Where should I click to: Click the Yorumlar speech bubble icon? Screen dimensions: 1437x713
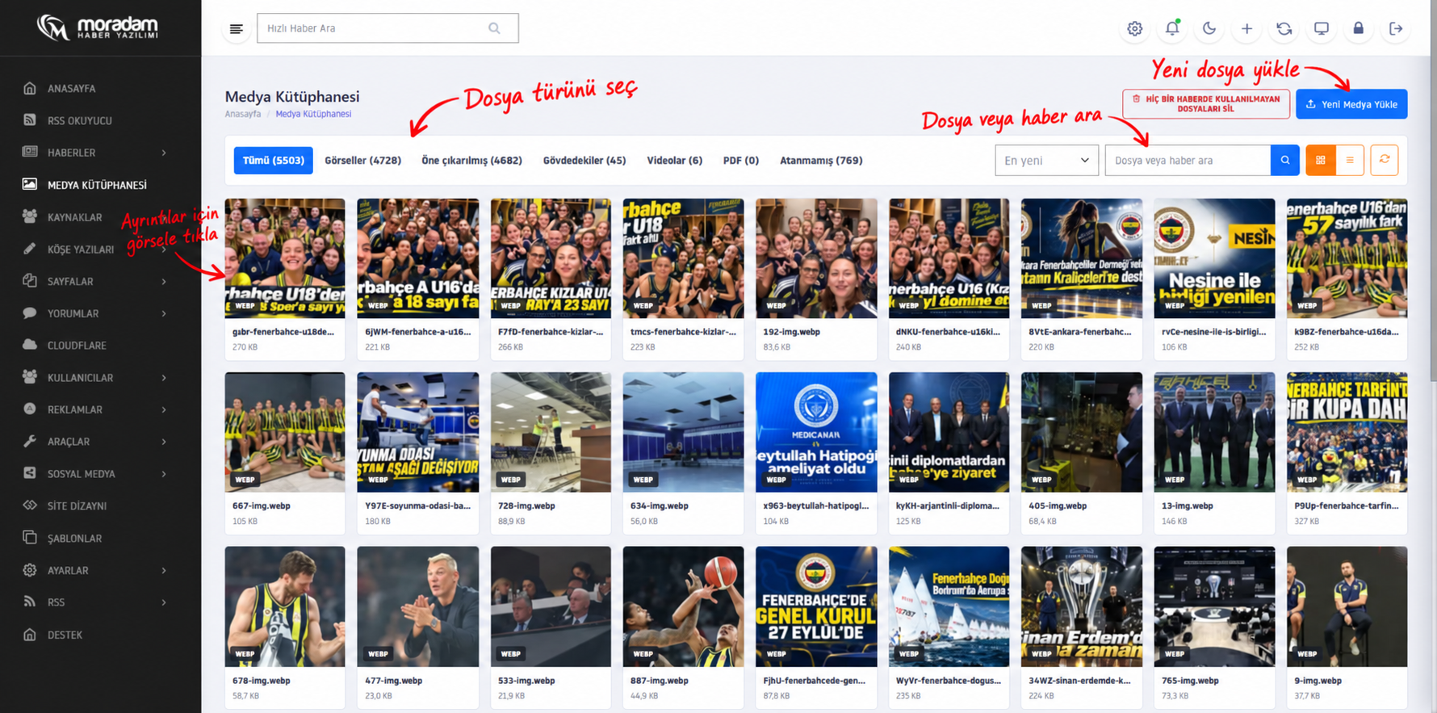coord(30,312)
